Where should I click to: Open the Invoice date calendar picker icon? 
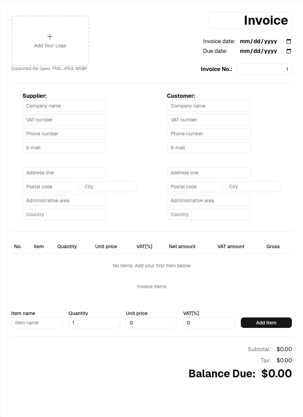(289, 41)
